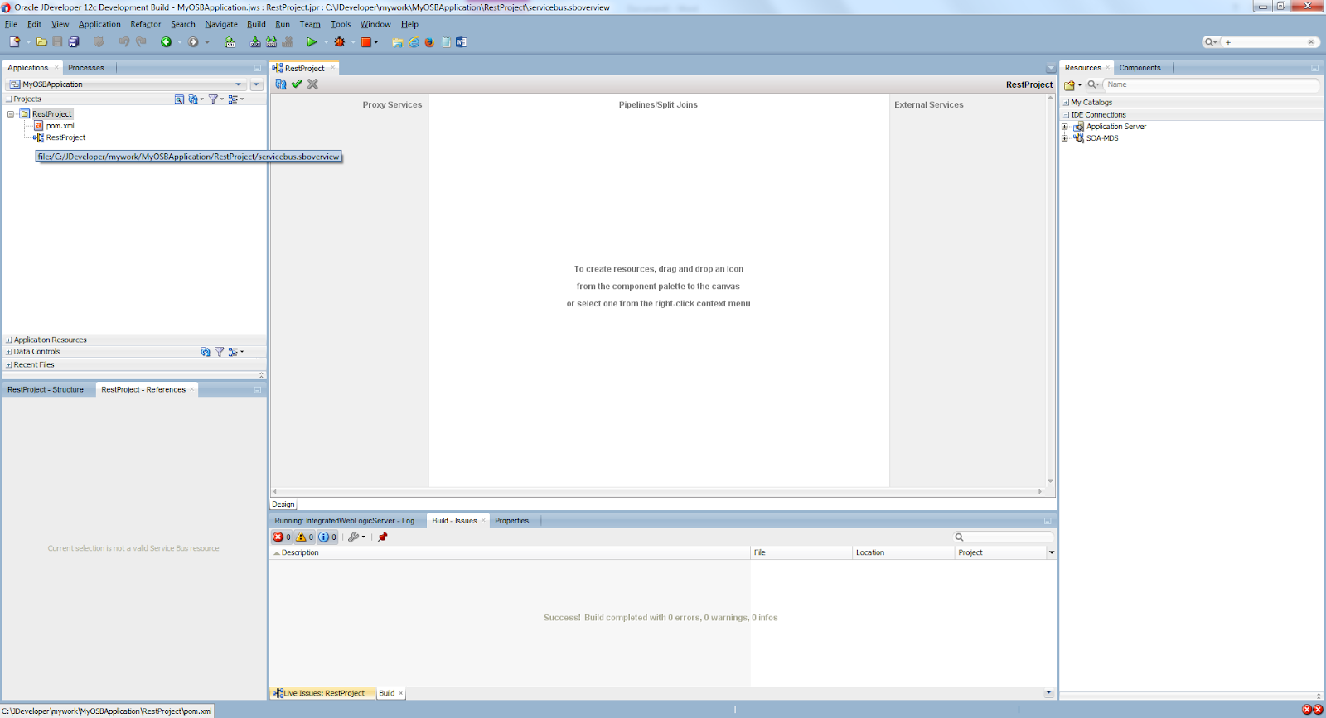Click the green Back navigation arrow
1326x718 pixels.
tap(166, 41)
